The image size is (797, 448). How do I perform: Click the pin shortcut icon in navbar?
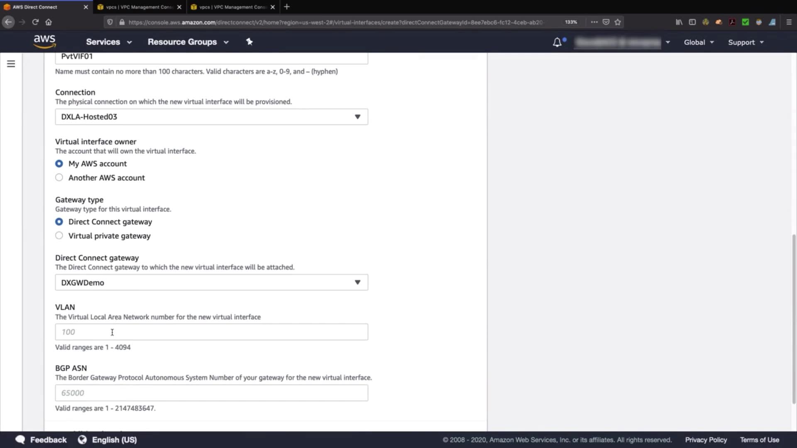coord(249,41)
